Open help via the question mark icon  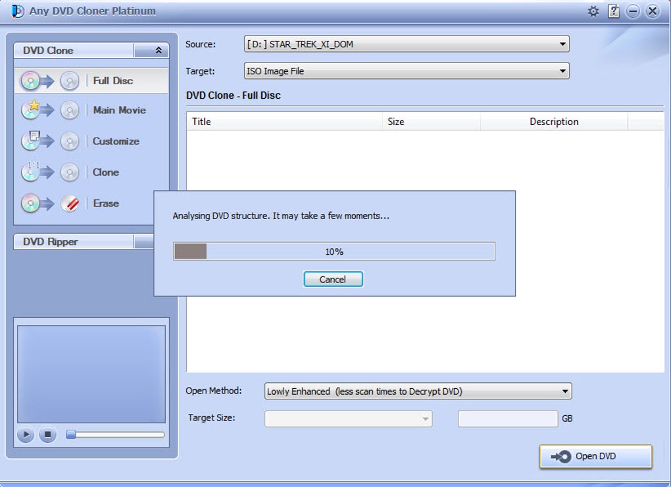pyautogui.click(x=614, y=11)
